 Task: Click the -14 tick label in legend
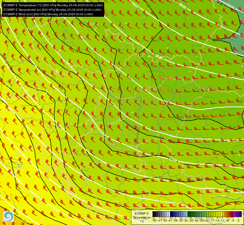pyautogui.click(x=218, y=220)
